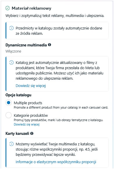The height and width of the screenshot is (169, 114).
Task: Click the Włączone status text
Action: click(13, 51)
